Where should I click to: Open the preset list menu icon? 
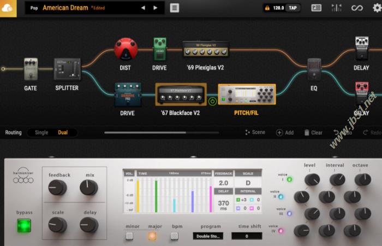pyautogui.click(x=175, y=8)
